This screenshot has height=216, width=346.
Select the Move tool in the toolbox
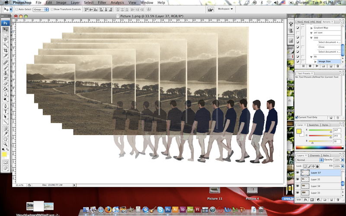coord(6,29)
